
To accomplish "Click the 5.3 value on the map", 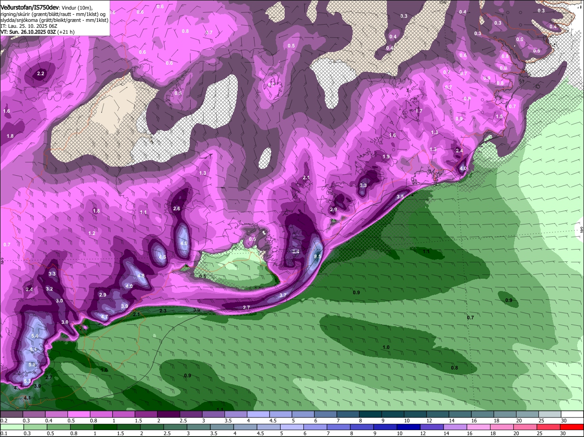I will [27, 381].
